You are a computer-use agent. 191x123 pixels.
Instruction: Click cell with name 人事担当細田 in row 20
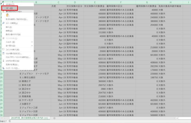(x=36, y=78)
